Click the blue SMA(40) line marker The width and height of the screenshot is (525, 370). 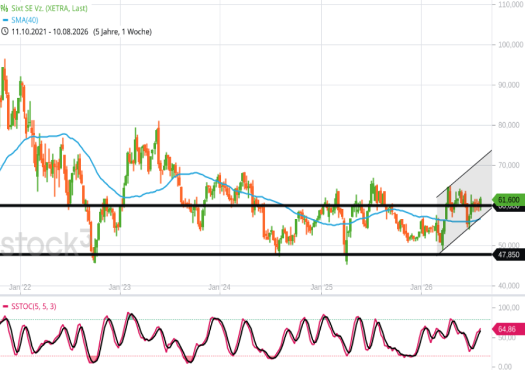click(x=5, y=20)
